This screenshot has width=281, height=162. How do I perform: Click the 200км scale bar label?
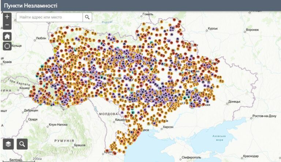[x=37, y=159]
